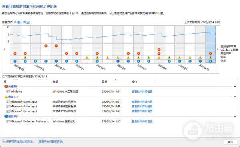Image resolution: width=240 pixels, height=147 pixels.
Task: Click the information icon in the highlighted 3/14 column
Action: point(211,61)
